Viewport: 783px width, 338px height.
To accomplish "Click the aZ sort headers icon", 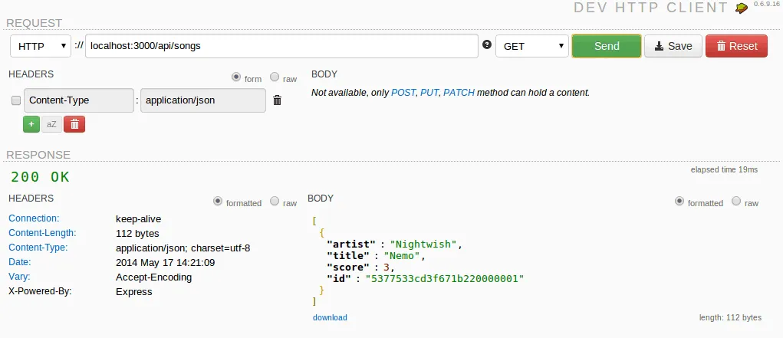I will tap(52, 123).
